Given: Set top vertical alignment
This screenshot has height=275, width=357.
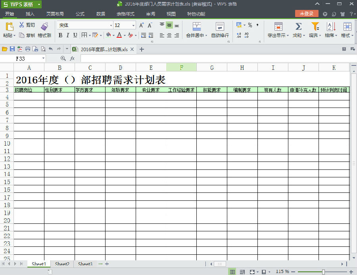Looking at the screenshot, I should (x=162, y=25).
